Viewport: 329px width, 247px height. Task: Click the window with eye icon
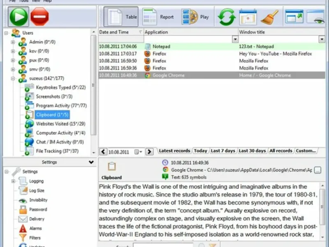pyautogui.click(x=316, y=16)
